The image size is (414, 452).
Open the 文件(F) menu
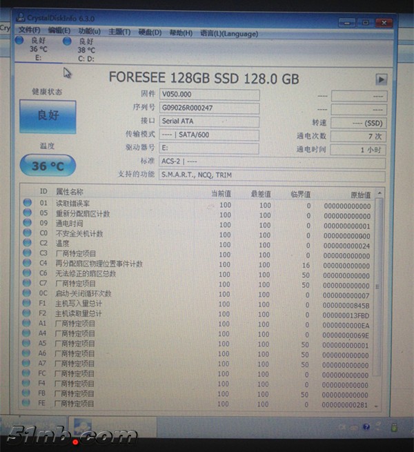pyautogui.click(x=29, y=30)
